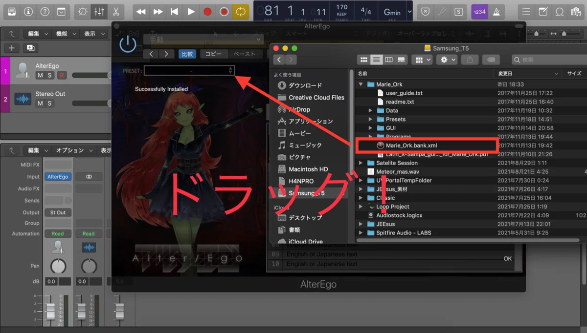Image resolution: width=587 pixels, height=333 pixels.
Task: Open the 表示 menu in tracks area
Action: click(x=93, y=34)
